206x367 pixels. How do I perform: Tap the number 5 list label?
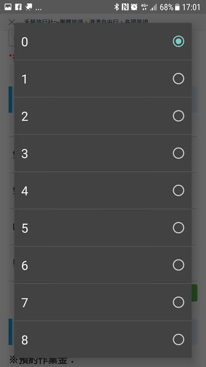click(25, 228)
